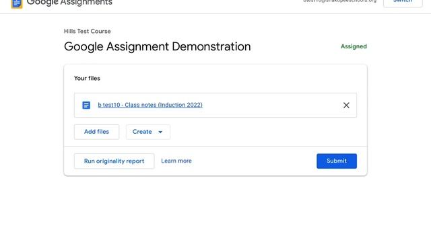Submit the assignment
Screen dimensions: 431x242
point(337,161)
